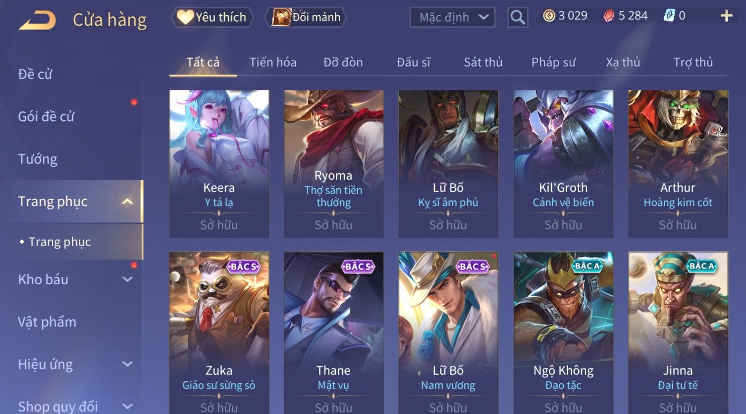Switch to the Sát thủ tab
The height and width of the screenshot is (414, 746).
coord(483,62)
